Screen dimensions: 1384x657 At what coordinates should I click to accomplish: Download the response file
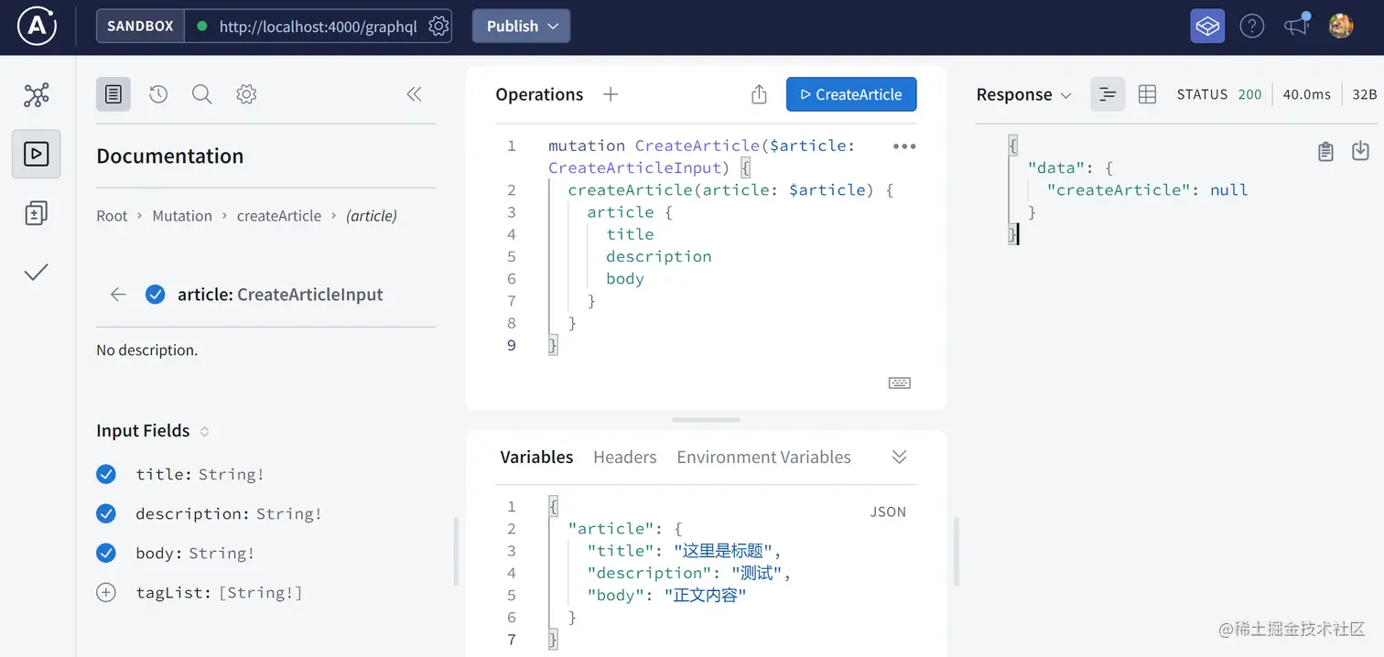click(x=1361, y=151)
